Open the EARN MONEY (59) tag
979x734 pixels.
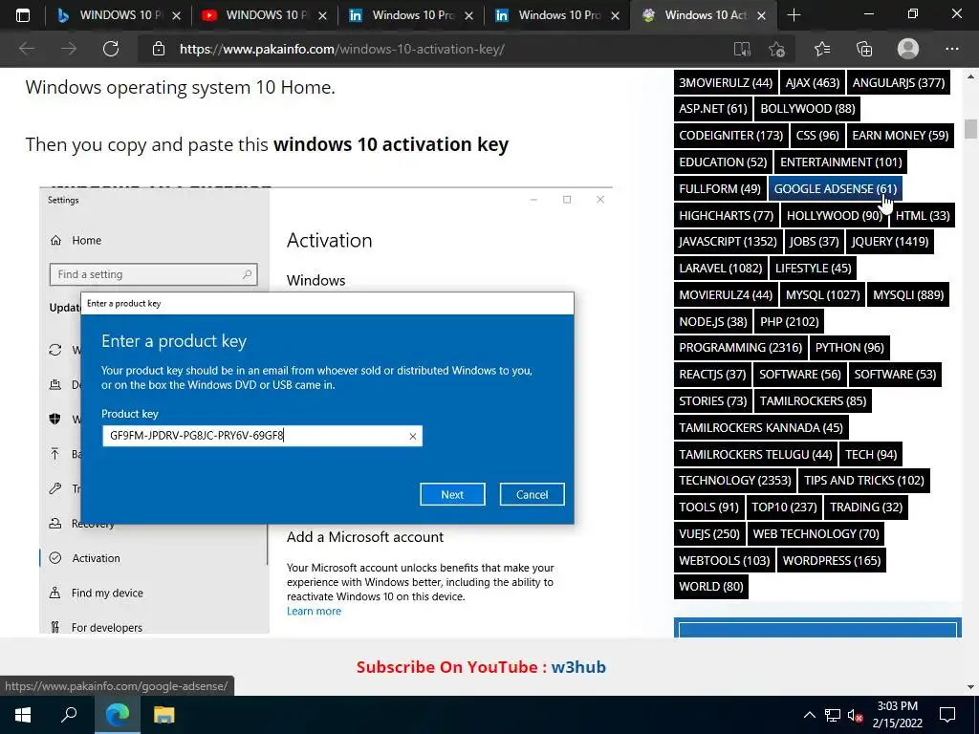[901, 136]
